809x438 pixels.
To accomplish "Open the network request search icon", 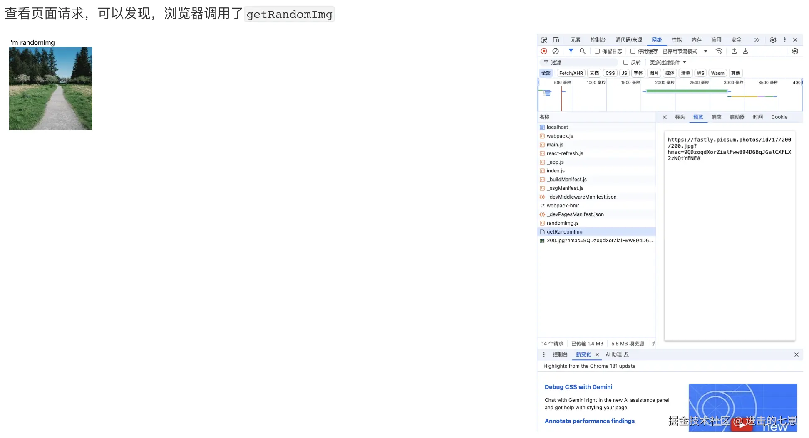I will point(583,51).
